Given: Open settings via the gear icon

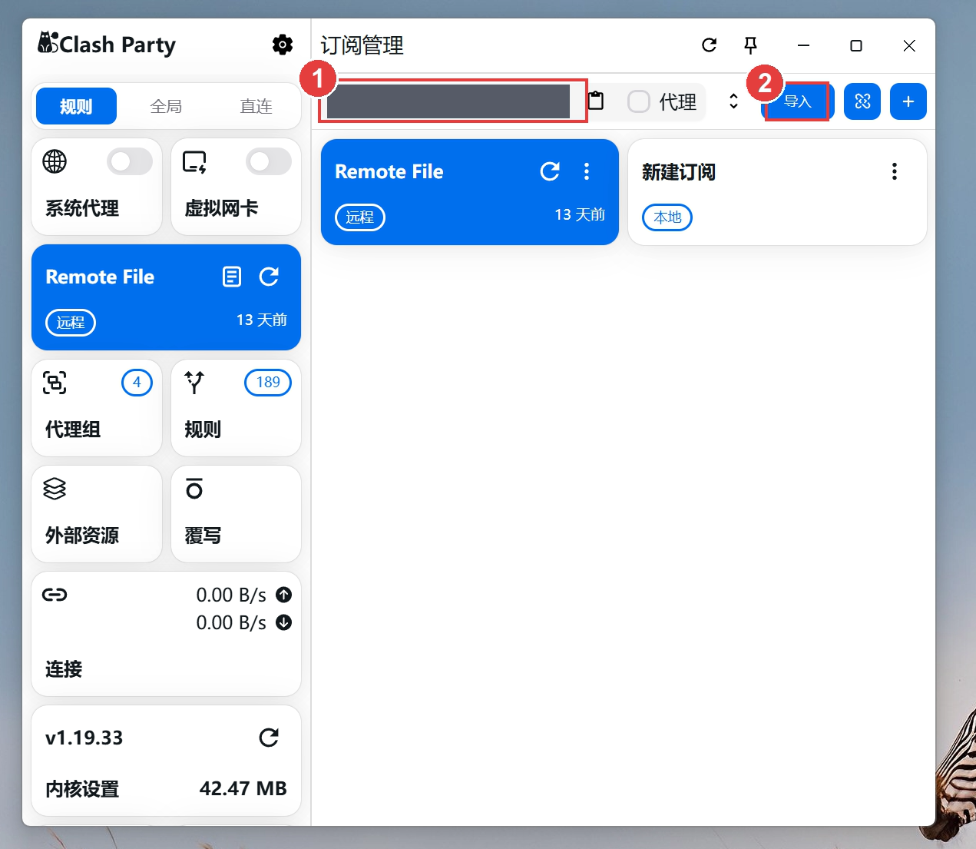Looking at the screenshot, I should point(283,45).
